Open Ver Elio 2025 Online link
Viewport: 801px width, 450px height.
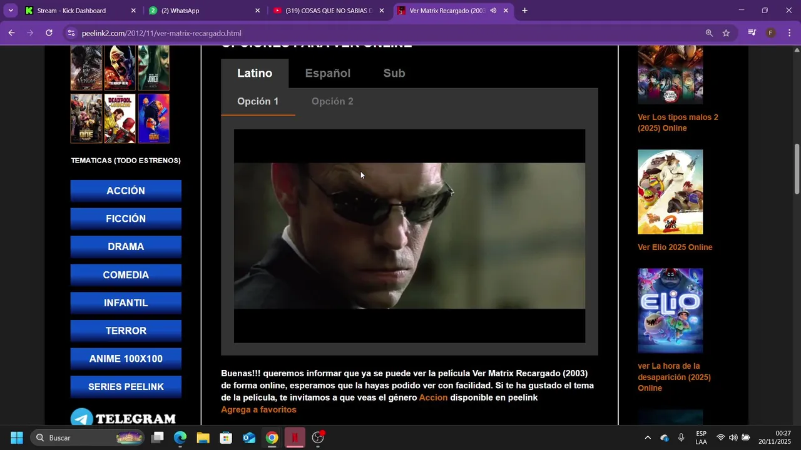(675, 247)
